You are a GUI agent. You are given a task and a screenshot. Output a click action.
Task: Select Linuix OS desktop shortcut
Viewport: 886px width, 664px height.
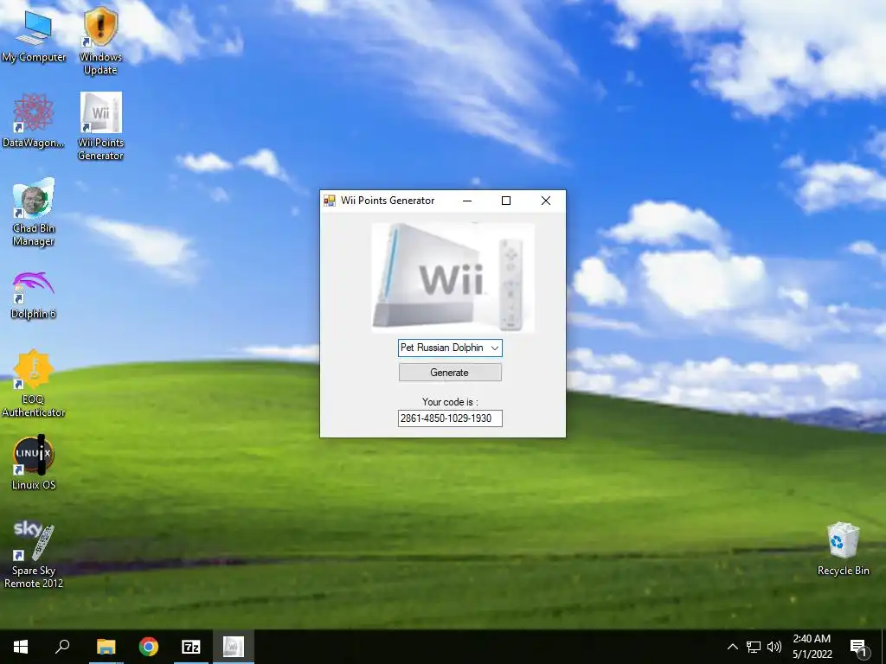(x=34, y=463)
